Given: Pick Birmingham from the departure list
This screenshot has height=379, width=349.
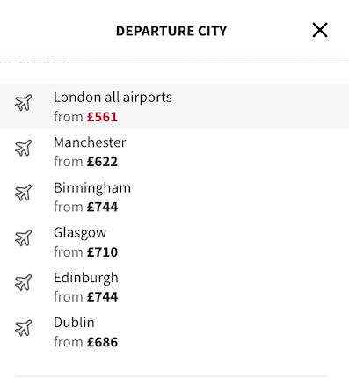Looking at the screenshot, I should 174,197.
